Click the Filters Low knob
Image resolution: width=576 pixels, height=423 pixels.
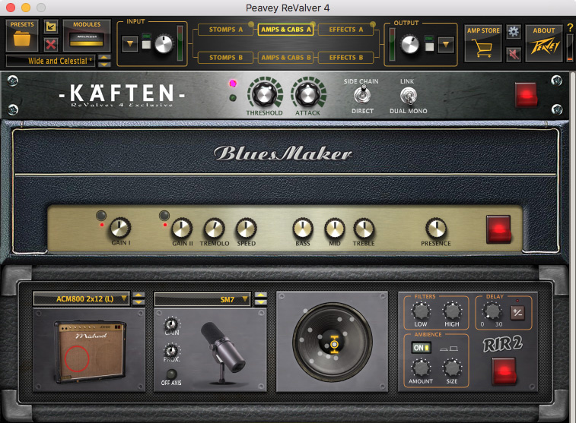[421, 311]
